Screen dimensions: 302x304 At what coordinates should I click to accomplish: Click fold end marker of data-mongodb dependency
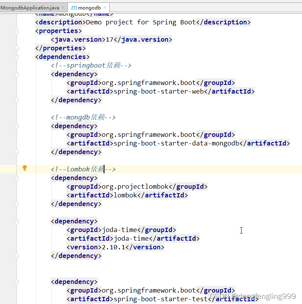tap(16, 152)
